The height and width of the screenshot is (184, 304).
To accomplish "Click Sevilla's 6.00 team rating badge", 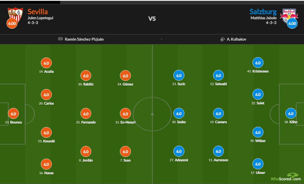I will click(12, 23).
